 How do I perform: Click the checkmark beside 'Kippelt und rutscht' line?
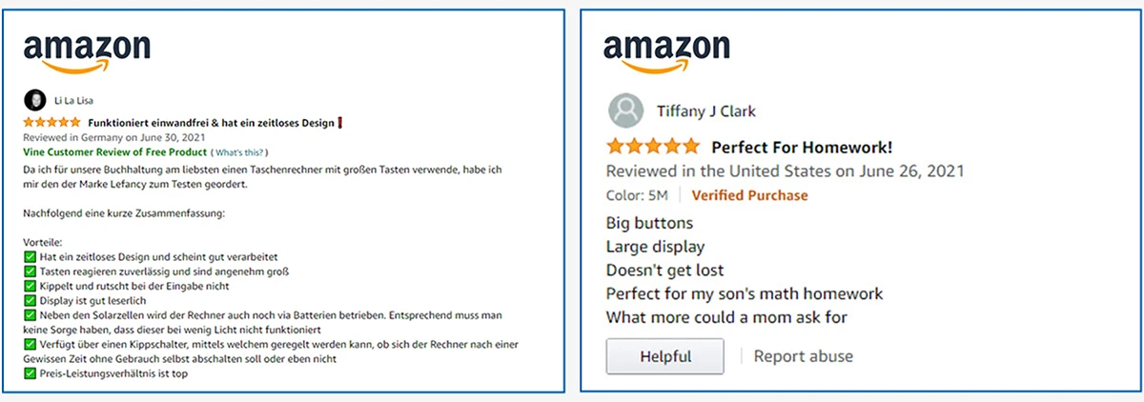click(x=30, y=286)
